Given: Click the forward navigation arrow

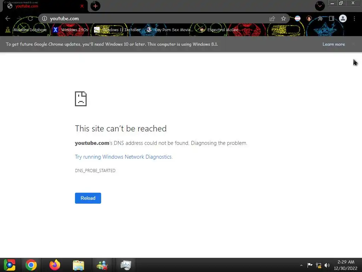Looking at the screenshot, I should pos(19,18).
